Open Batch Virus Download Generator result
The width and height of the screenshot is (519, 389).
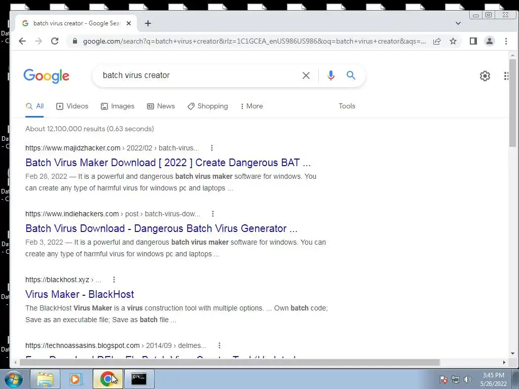[x=162, y=228]
